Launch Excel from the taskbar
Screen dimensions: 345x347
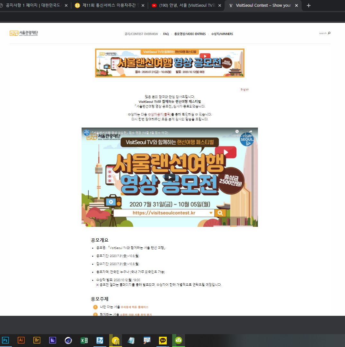(84, 340)
